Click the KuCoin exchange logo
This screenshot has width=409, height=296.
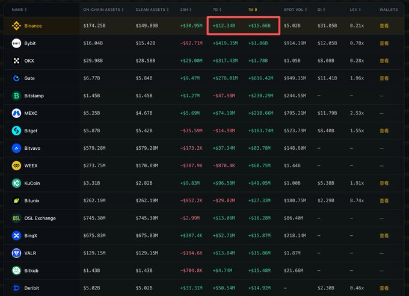(x=16, y=183)
